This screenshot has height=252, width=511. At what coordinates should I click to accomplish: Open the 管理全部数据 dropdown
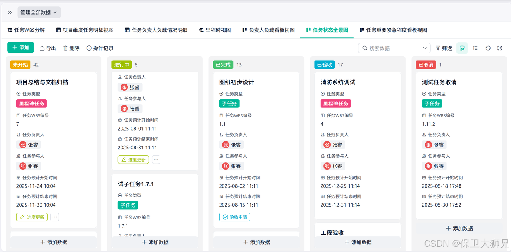pos(39,12)
